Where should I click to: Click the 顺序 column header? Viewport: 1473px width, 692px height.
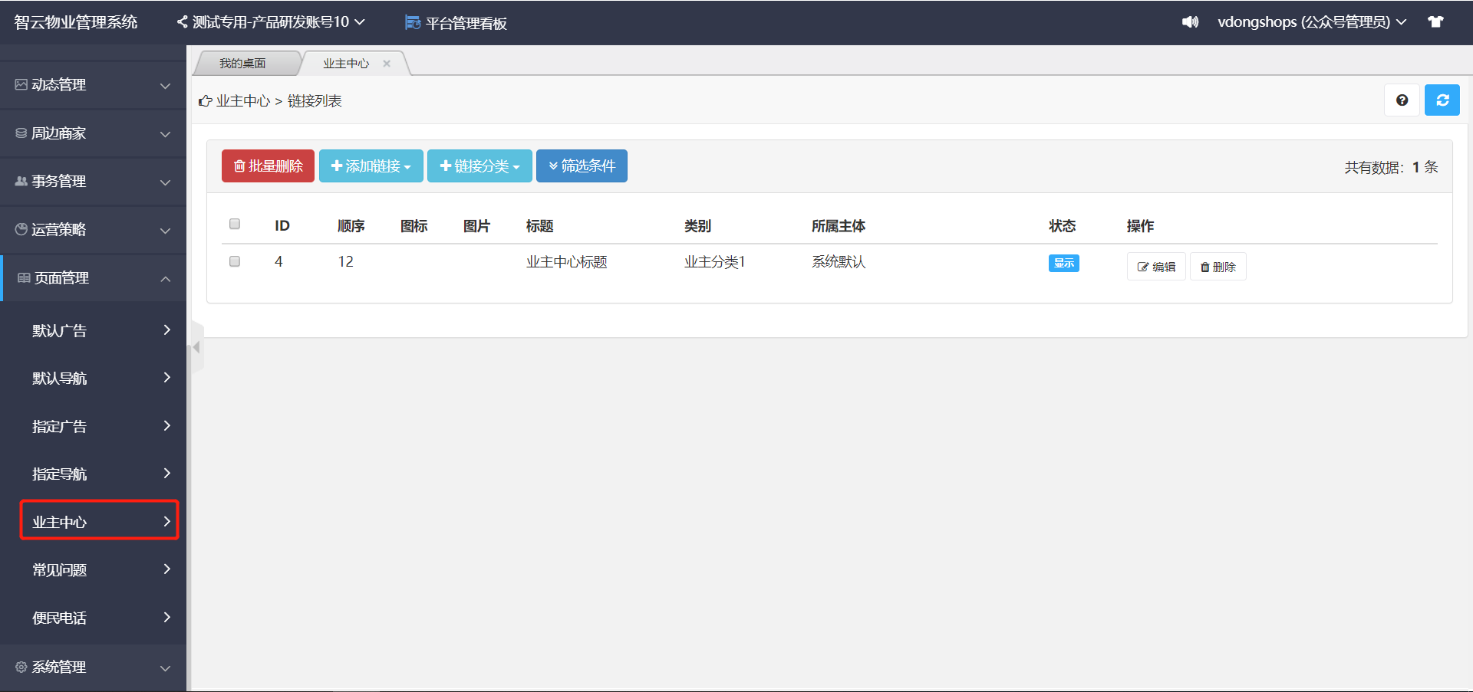[x=351, y=226]
